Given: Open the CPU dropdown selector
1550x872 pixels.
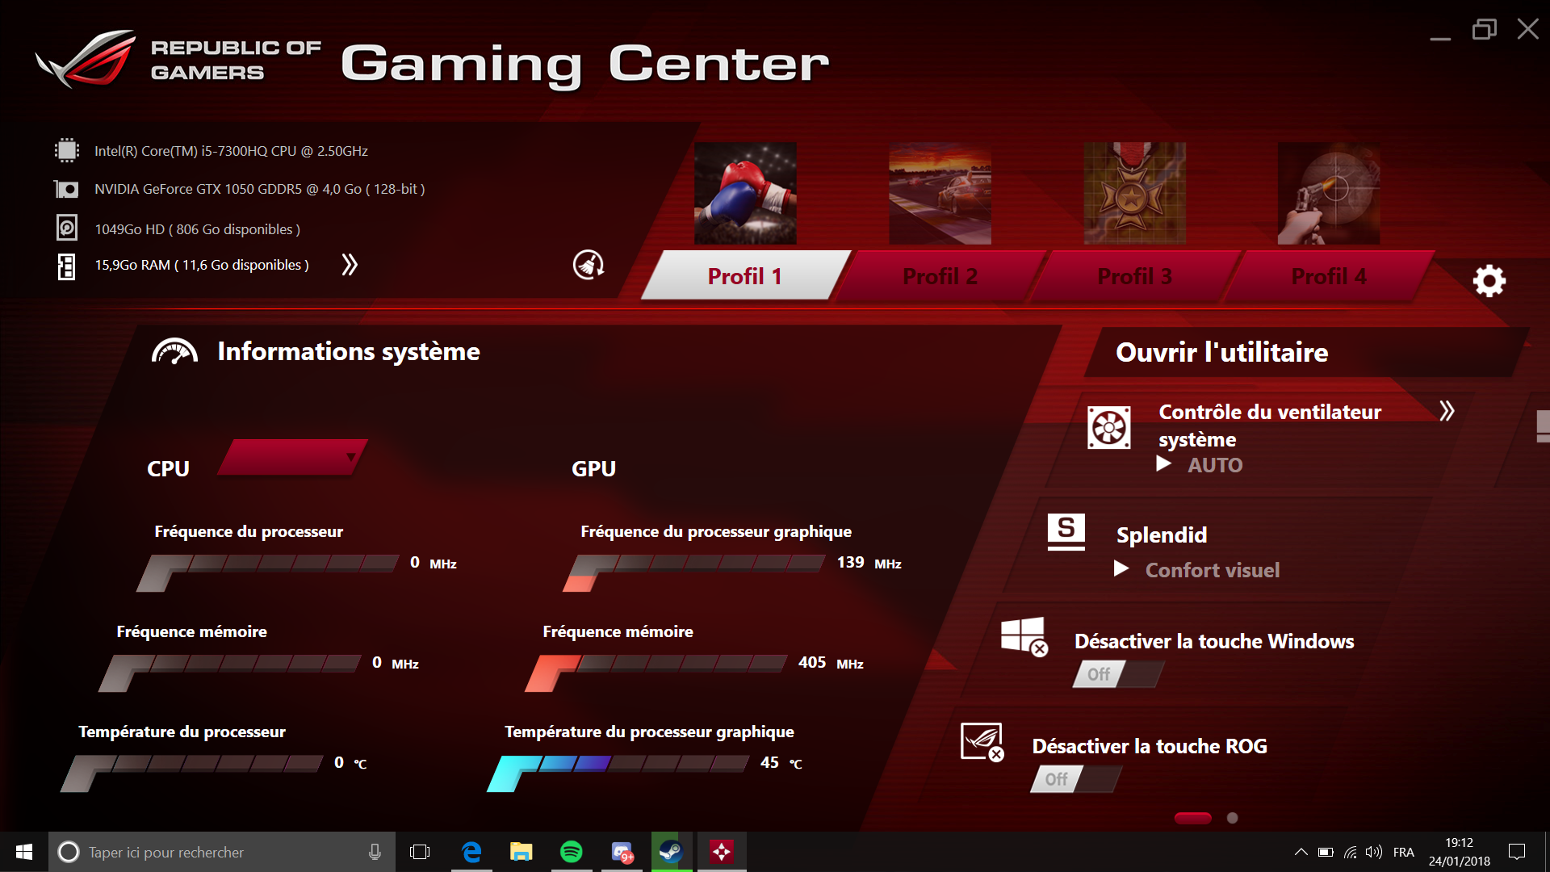Looking at the screenshot, I should [291, 457].
